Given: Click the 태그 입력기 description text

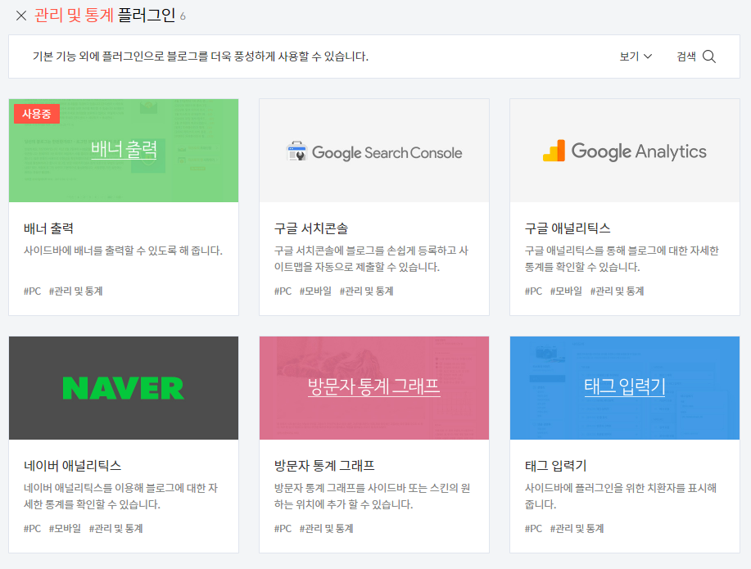Looking at the screenshot, I should tap(621, 496).
